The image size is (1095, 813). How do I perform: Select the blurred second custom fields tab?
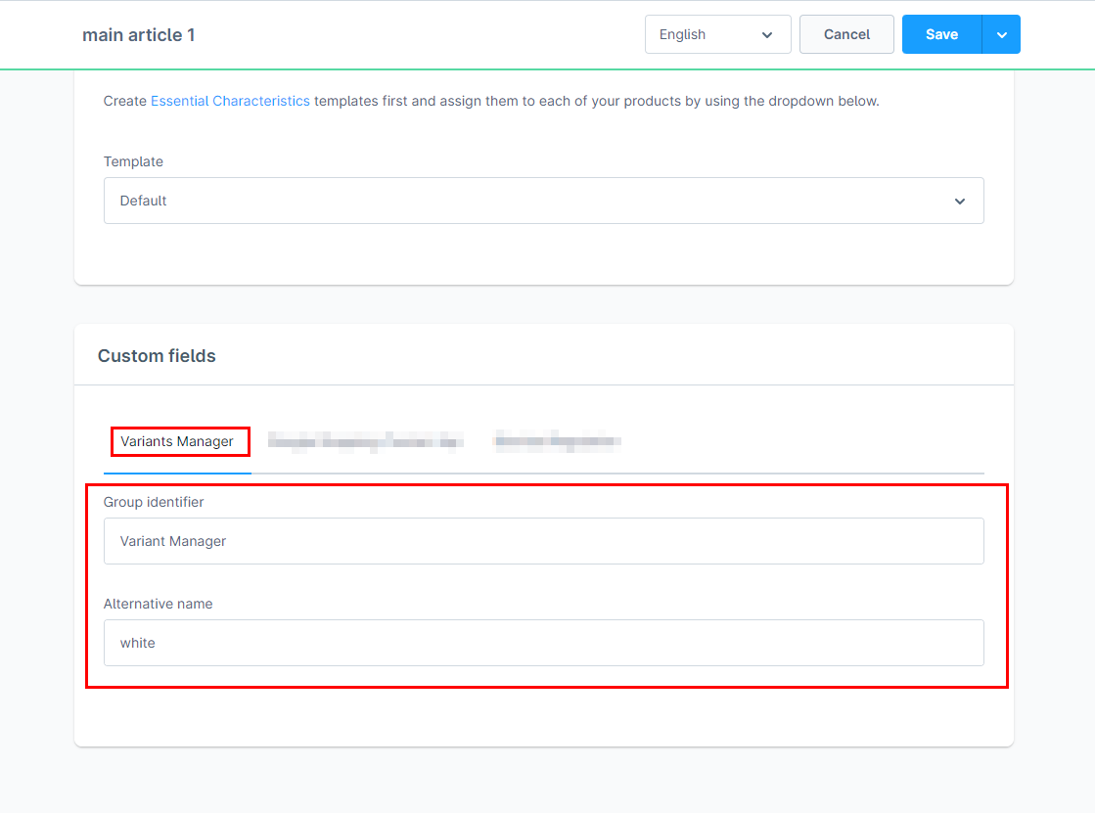click(366, 441)
